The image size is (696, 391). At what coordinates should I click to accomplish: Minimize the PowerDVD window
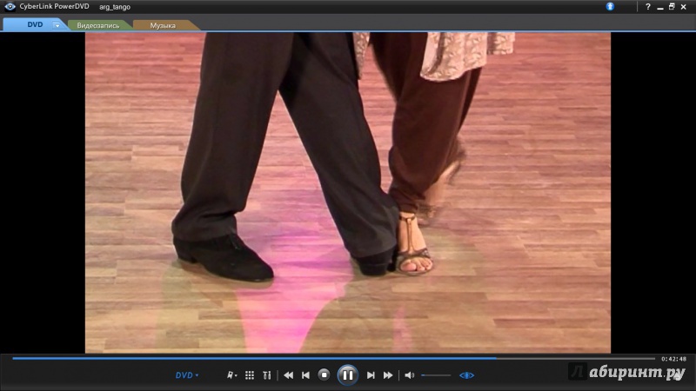point(660,7)
